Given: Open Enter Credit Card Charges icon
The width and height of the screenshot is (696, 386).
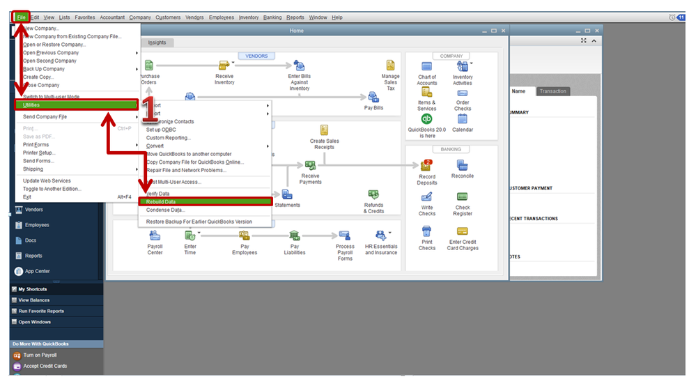Looking at the screenshot, I should 463,231.
